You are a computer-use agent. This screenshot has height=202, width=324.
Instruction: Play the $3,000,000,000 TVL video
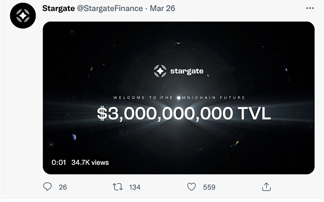click(x=179, y=98)
